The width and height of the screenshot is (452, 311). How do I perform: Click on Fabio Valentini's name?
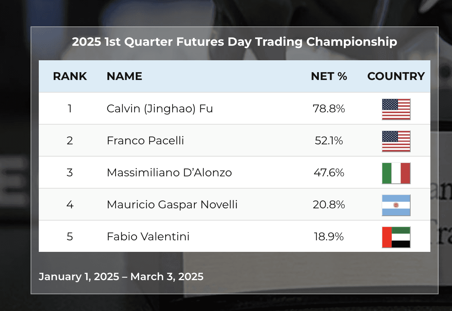[x=148, y=237]
